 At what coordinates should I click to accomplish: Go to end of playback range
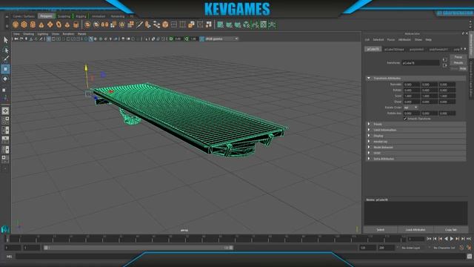[469, 239]
